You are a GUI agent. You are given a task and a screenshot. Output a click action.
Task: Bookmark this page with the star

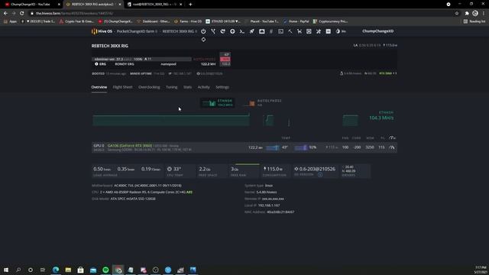457,13
